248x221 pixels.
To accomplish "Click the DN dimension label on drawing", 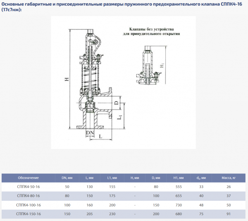I will click(90, 132).
